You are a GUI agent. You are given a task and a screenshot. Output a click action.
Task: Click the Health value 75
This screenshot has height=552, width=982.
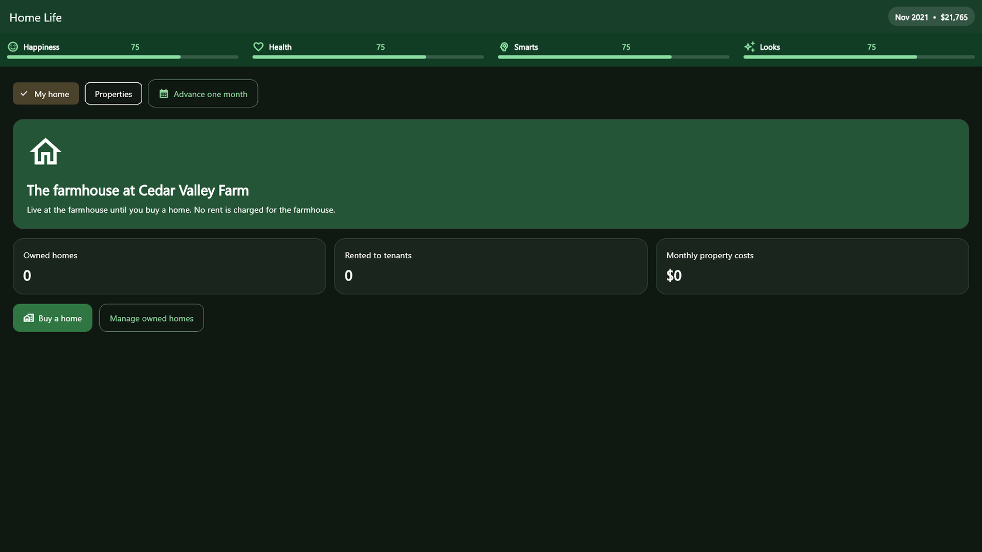point(381,47)
